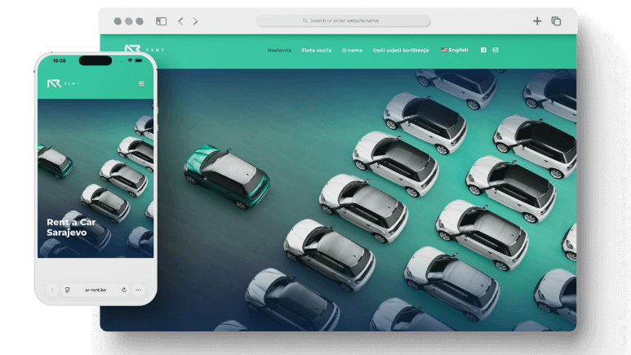The height and width of the screenshot is (355, 631).
Task: Show tab overview icon in browser
Action: click(x=556, y=21)
